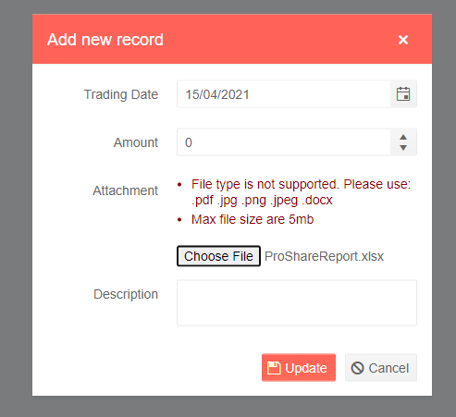Select the ProShareReport.xlsx file name
The height and width of the screenshot is (417, 456).
324,256
